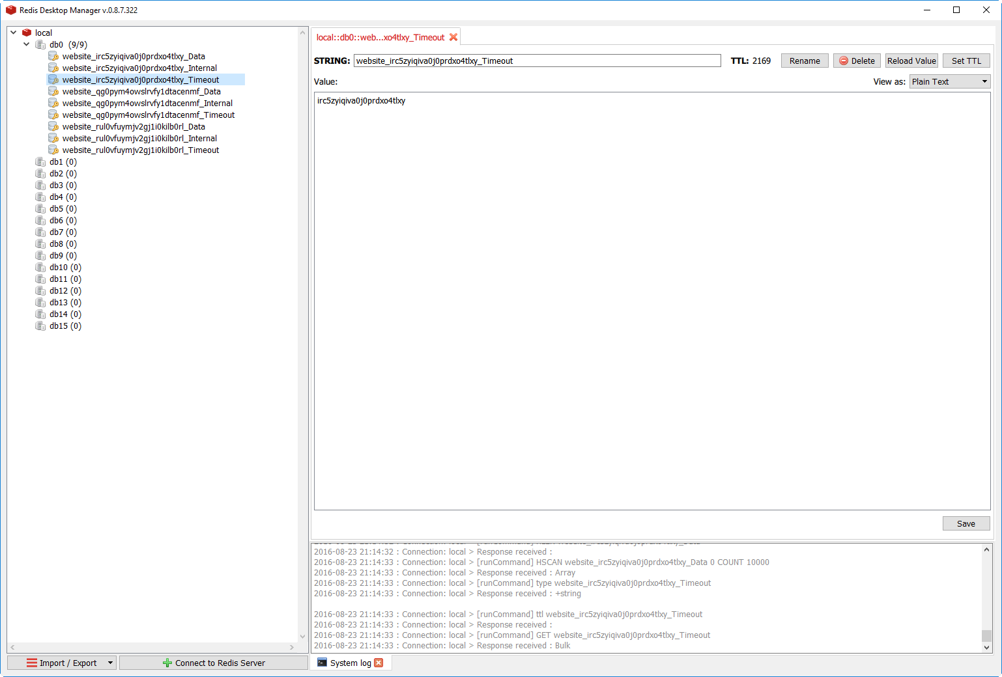Click the db2 database icon
The image size is (1002, 677).
pos(40,173)
